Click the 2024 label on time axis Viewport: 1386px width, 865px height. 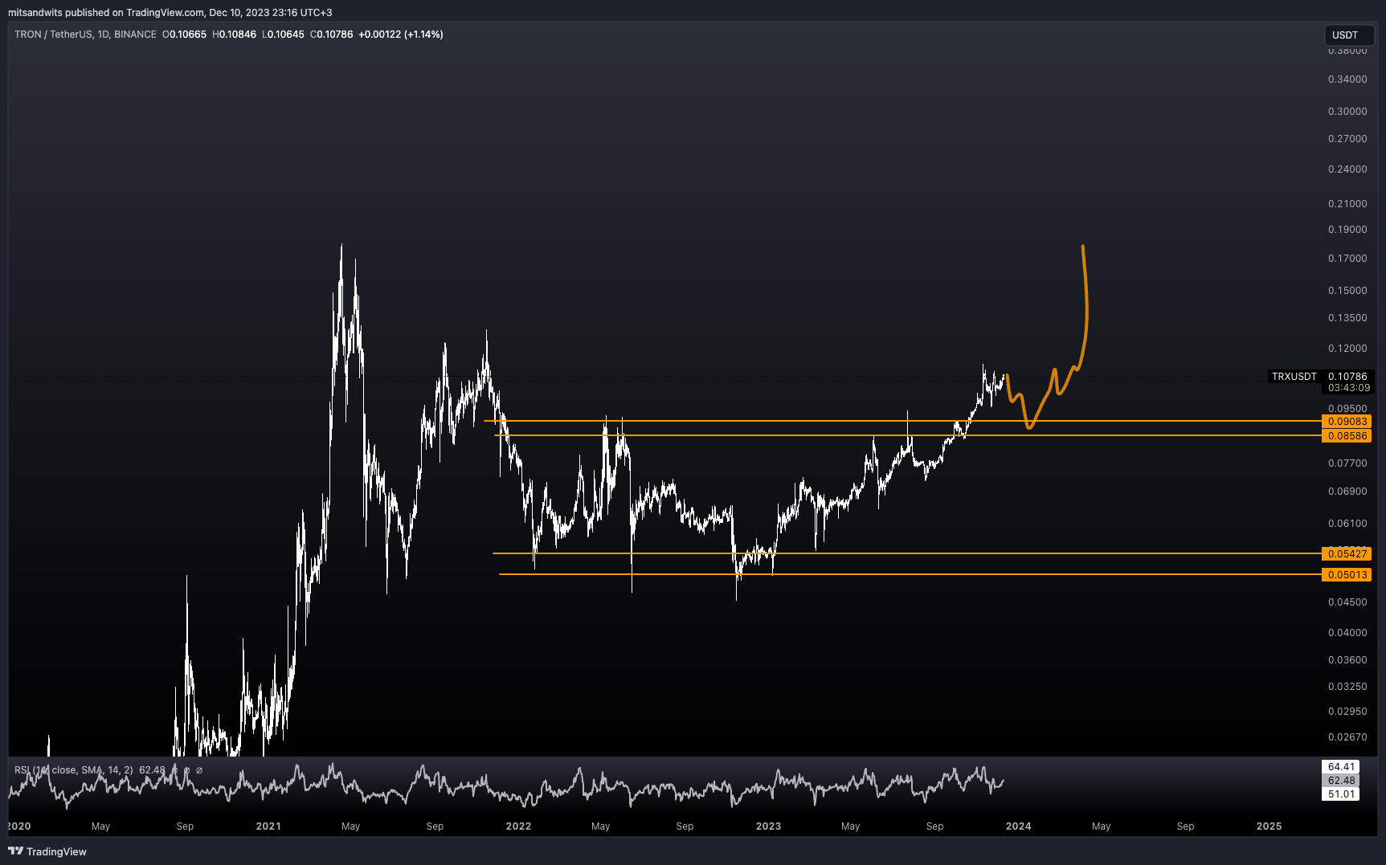[1018, 826]
